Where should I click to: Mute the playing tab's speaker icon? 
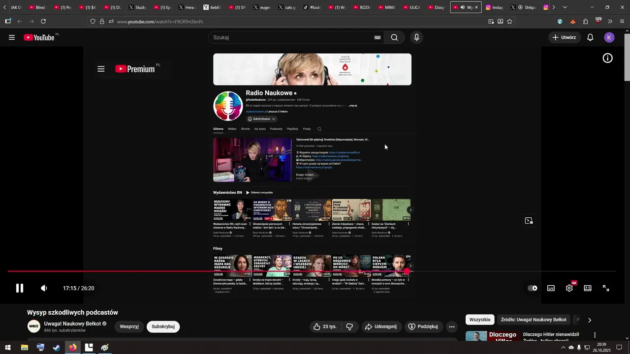tap(462, 7)
